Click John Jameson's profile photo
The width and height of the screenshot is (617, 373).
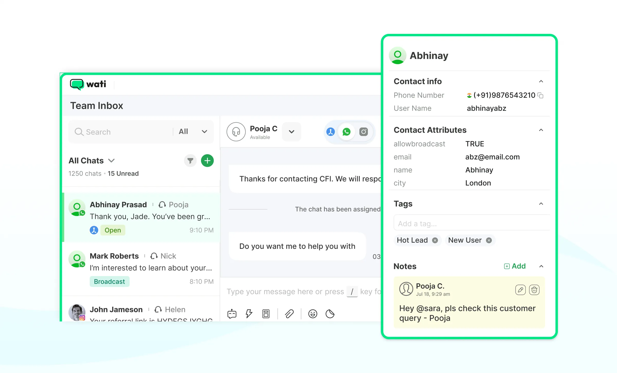pos(77,312)
